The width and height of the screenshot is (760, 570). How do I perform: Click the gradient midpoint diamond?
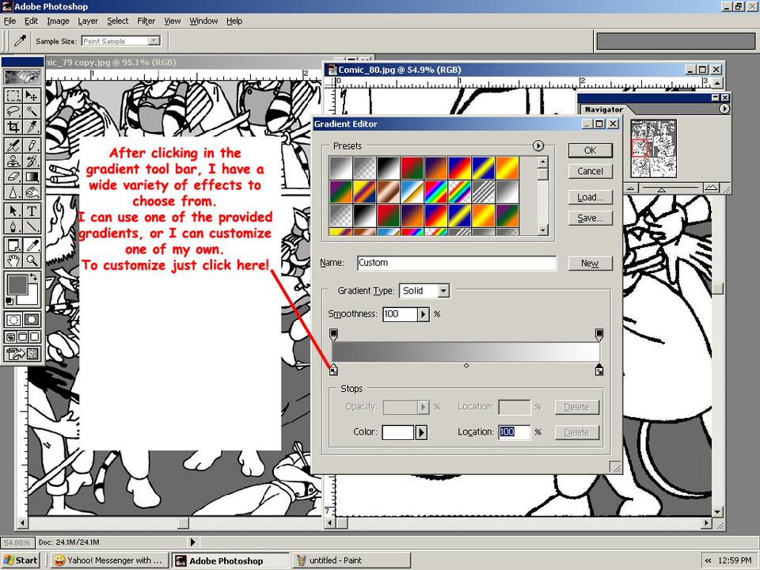point(466,366)
